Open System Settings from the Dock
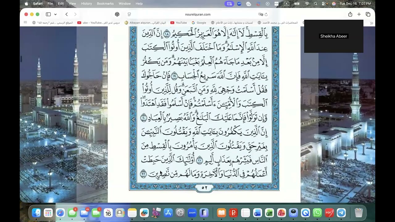 (180, 213)
